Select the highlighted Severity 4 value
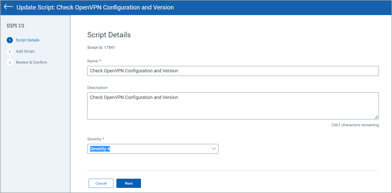This screenshot has height=193, width=392. point(100,149)
